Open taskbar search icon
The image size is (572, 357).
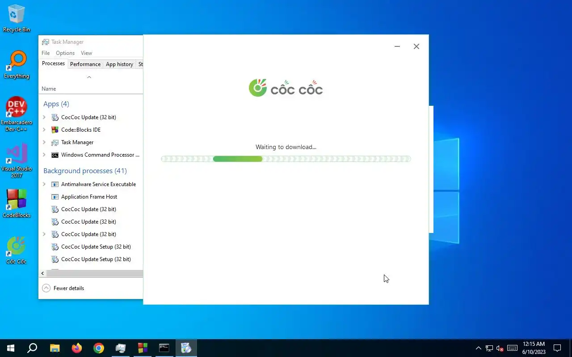32,348
